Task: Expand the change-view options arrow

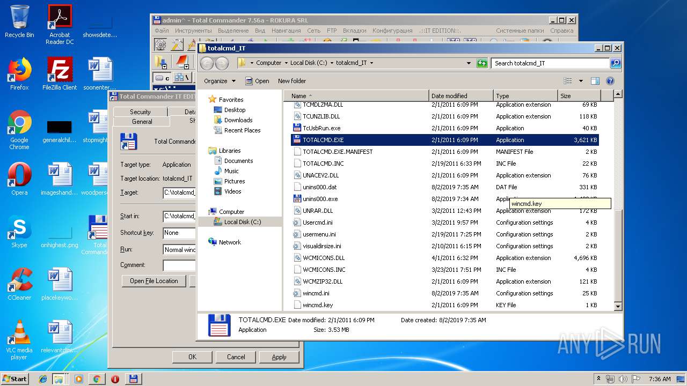Action: pos(581,81)
